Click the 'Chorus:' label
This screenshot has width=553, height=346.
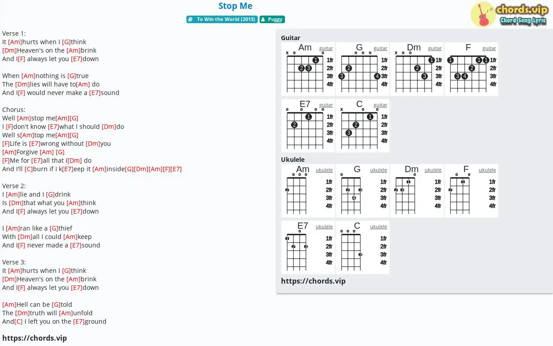[14, 110]
